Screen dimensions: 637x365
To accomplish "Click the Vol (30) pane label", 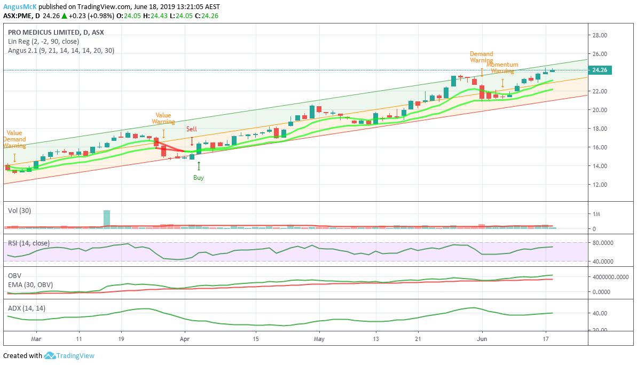I will (x=20, y=211).
